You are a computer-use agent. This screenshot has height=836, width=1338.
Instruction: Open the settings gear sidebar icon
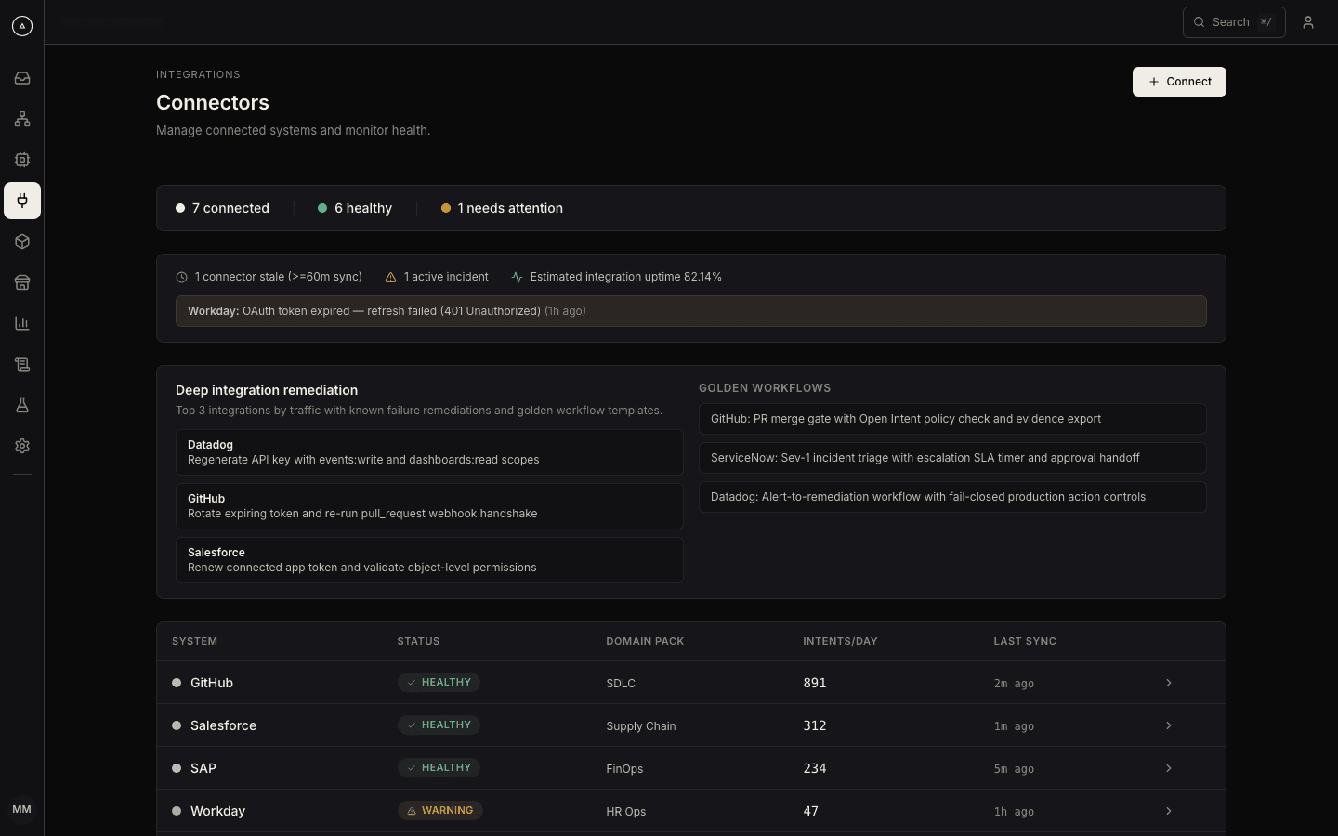tap(22, 446)
